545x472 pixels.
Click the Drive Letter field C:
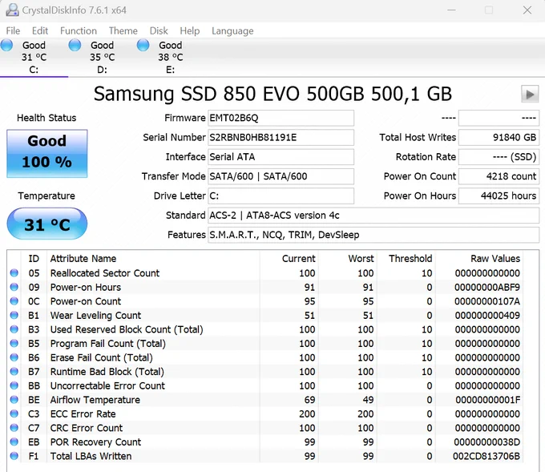pyautogui.click(x=281, y=196)
